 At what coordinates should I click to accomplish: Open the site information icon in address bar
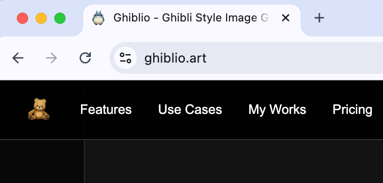click(x=125, y=58)
